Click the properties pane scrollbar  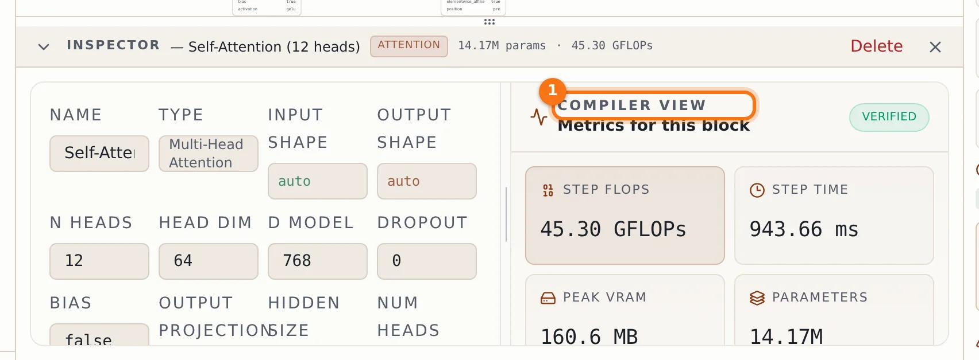tap(506, 214)
